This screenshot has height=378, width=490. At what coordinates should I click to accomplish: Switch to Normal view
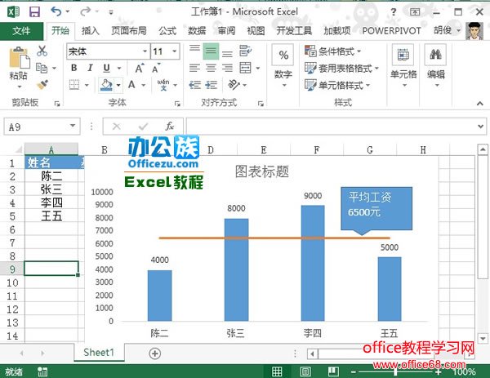coord(277,371)
